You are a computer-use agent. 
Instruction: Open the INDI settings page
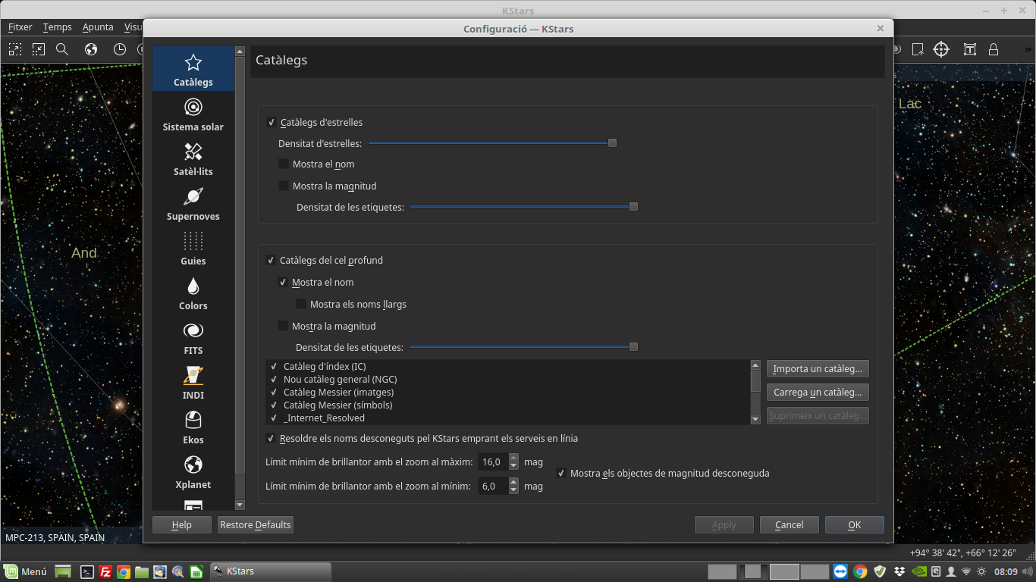tap(193, 383)
